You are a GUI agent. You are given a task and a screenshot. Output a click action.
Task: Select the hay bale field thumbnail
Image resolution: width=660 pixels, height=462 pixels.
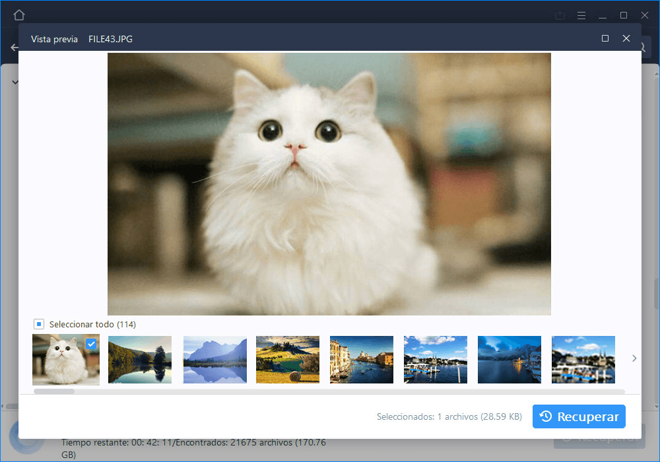coord(288,360)
